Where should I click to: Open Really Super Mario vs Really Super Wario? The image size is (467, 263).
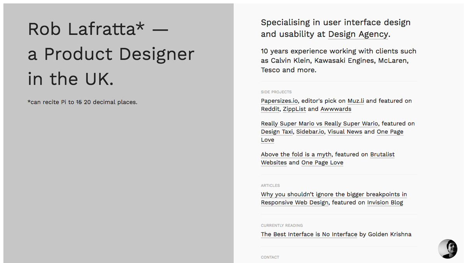(319, 124)
